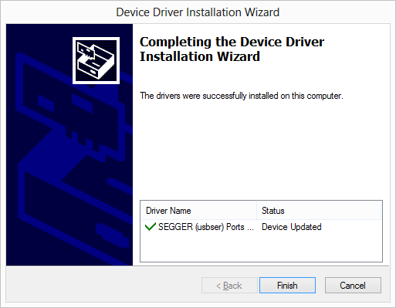Sort by the Status column header
The width and height of the screenshot is (396, 308).
(x=319, y=211)
